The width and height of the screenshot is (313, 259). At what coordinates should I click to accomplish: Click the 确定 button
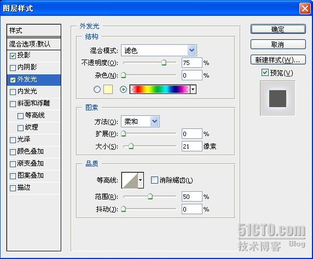[x=278, y=30]
